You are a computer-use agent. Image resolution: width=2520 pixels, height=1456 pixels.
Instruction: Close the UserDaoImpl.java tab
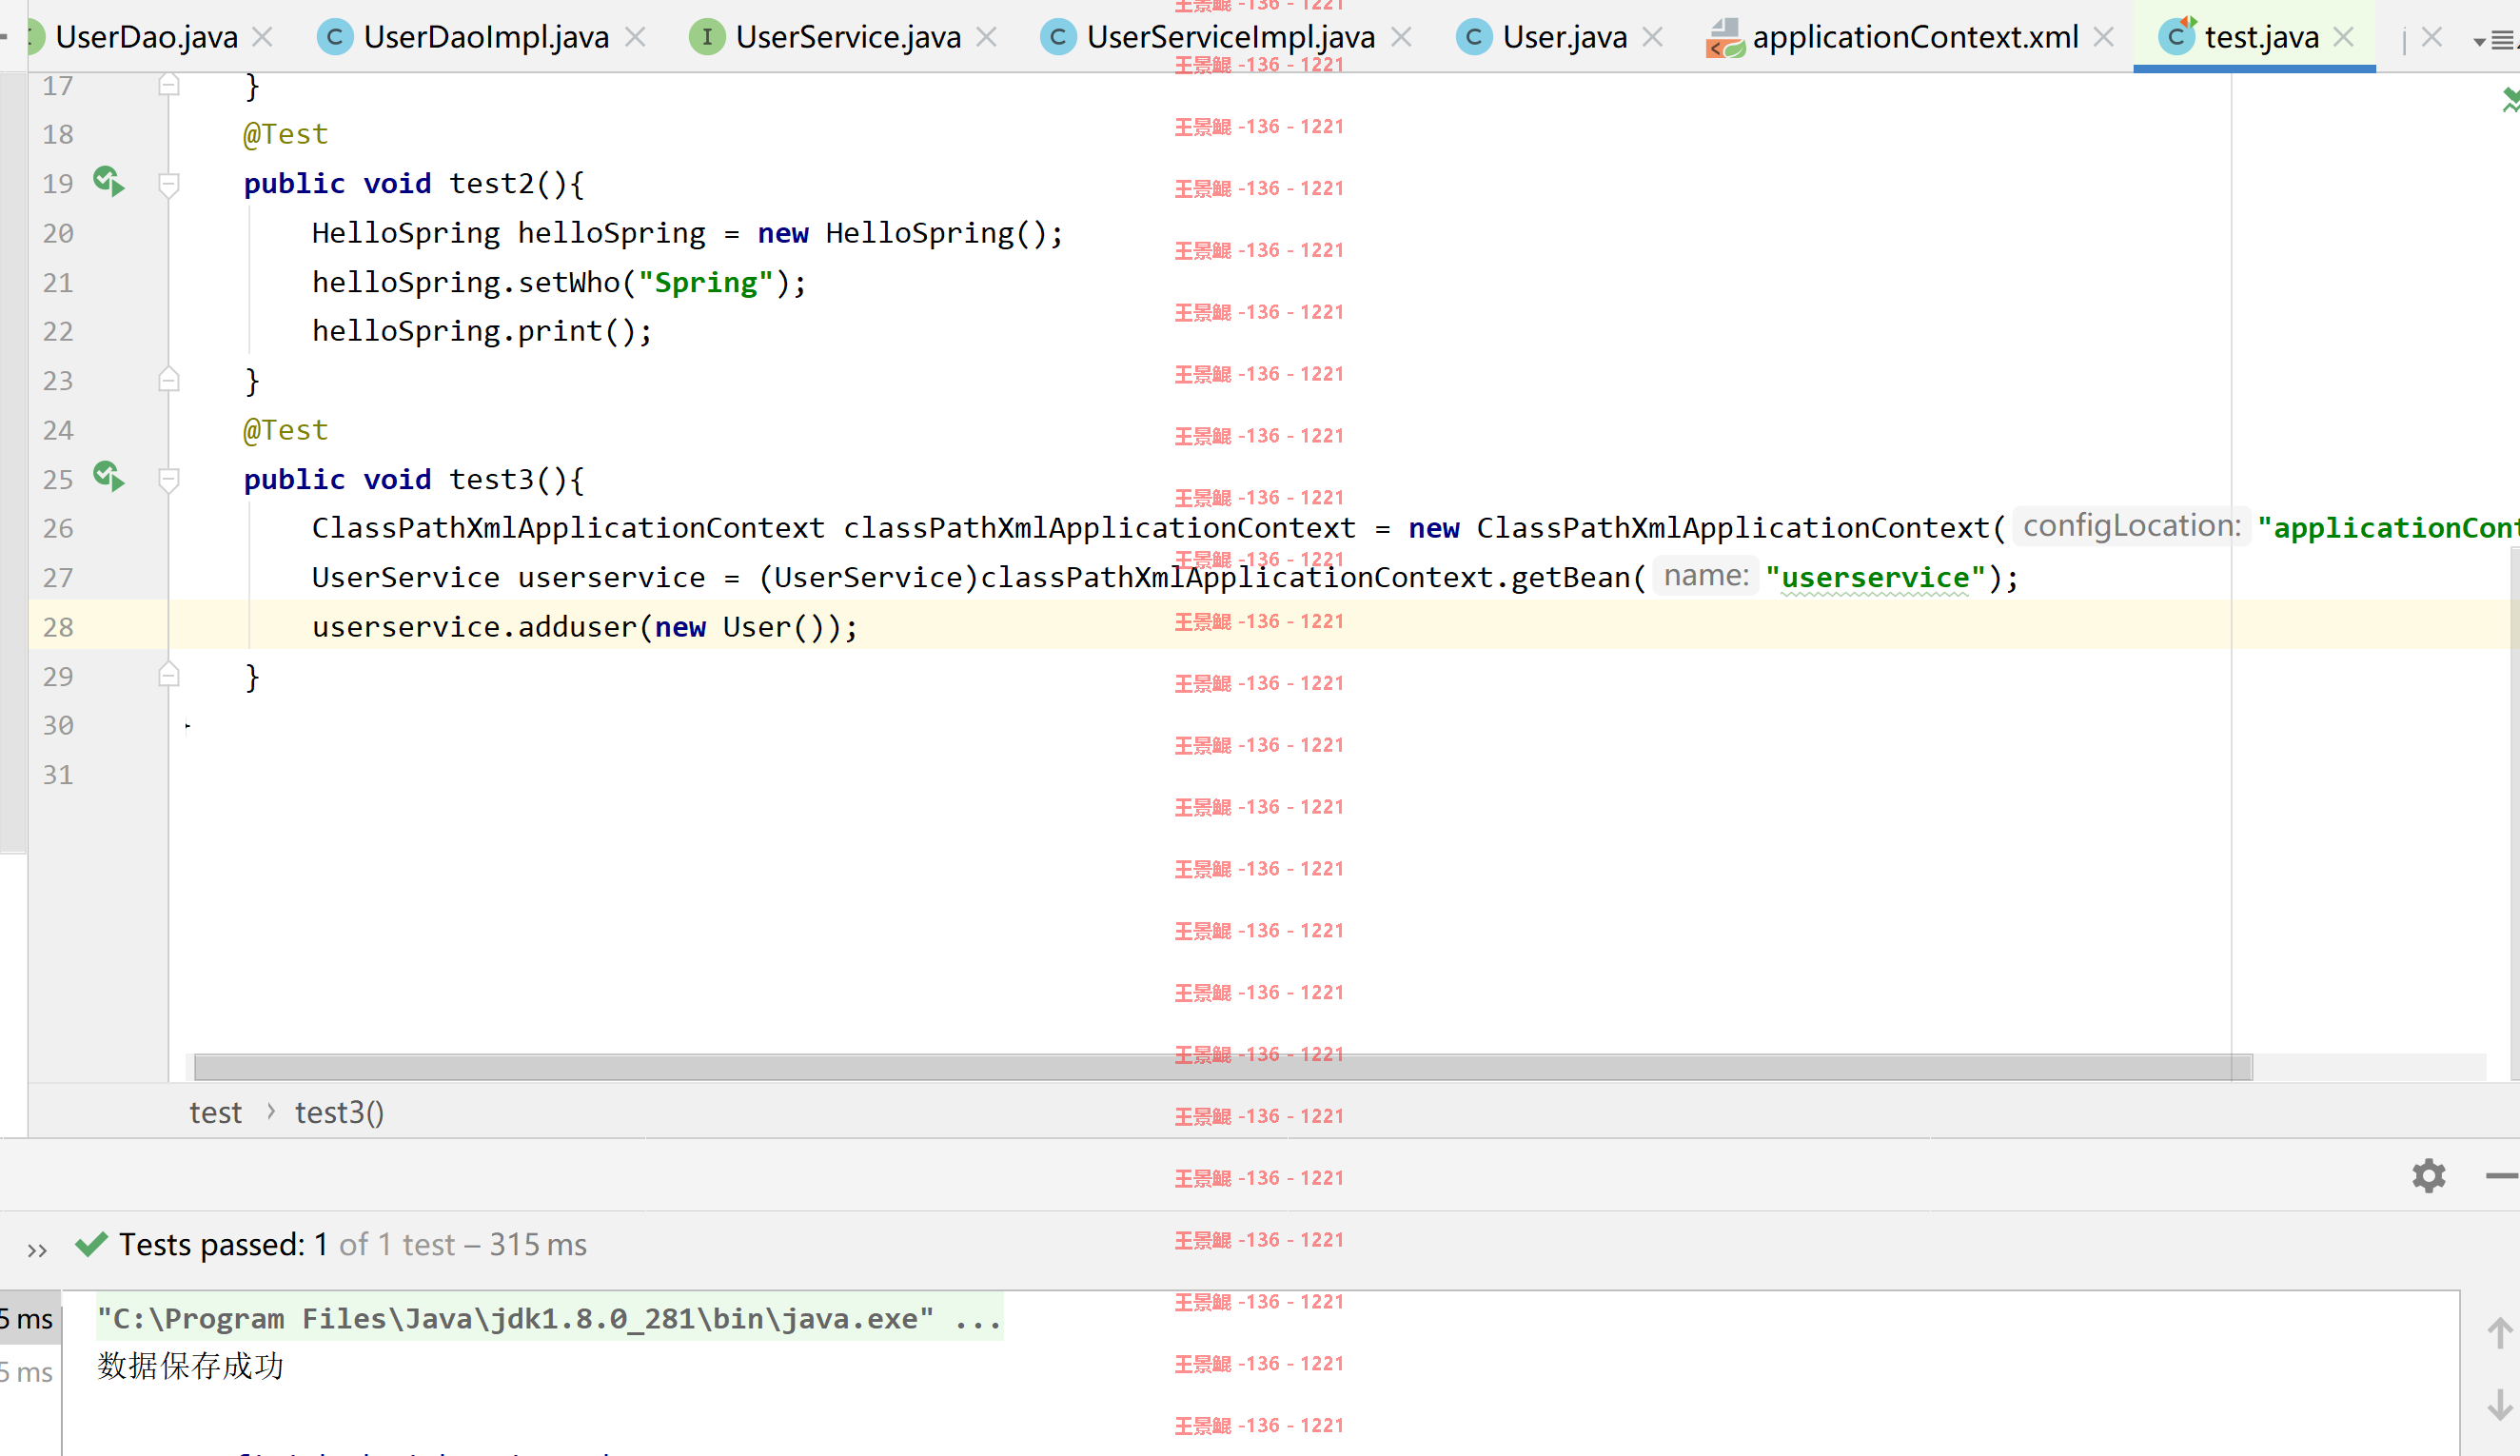635,37
